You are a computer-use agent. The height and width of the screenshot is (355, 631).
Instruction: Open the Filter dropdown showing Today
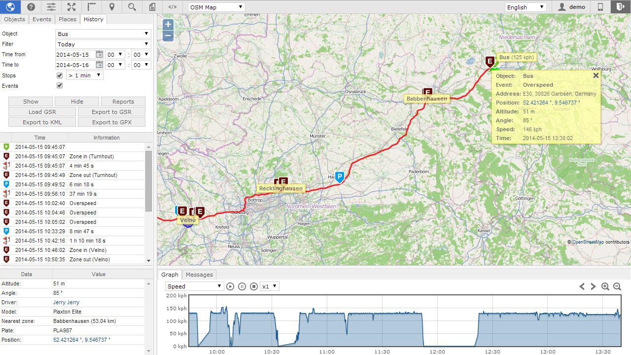click(x=103, y=44)
